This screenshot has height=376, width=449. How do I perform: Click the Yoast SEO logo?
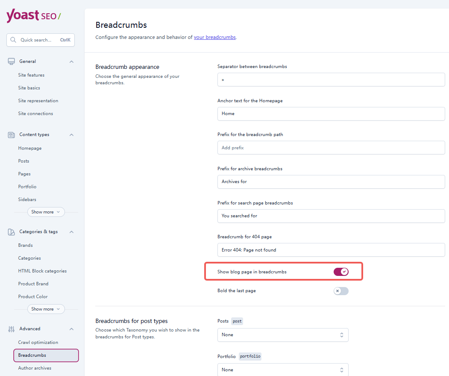pyautogui.click(x=33, y=15)
